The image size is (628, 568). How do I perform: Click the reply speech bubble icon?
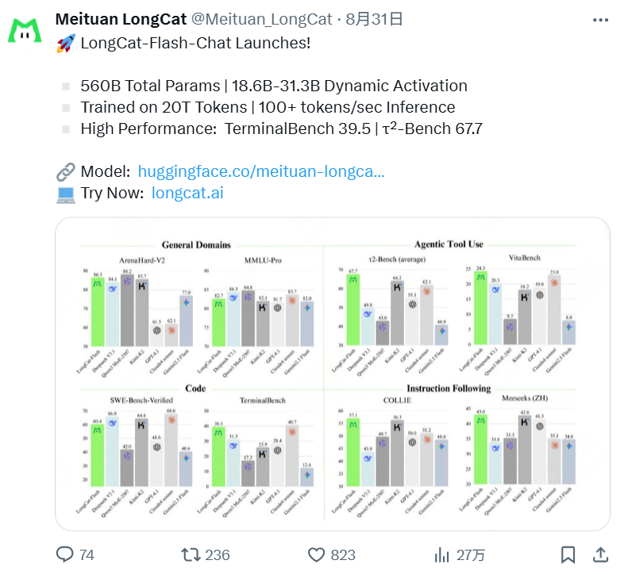[x=64, y=555]
